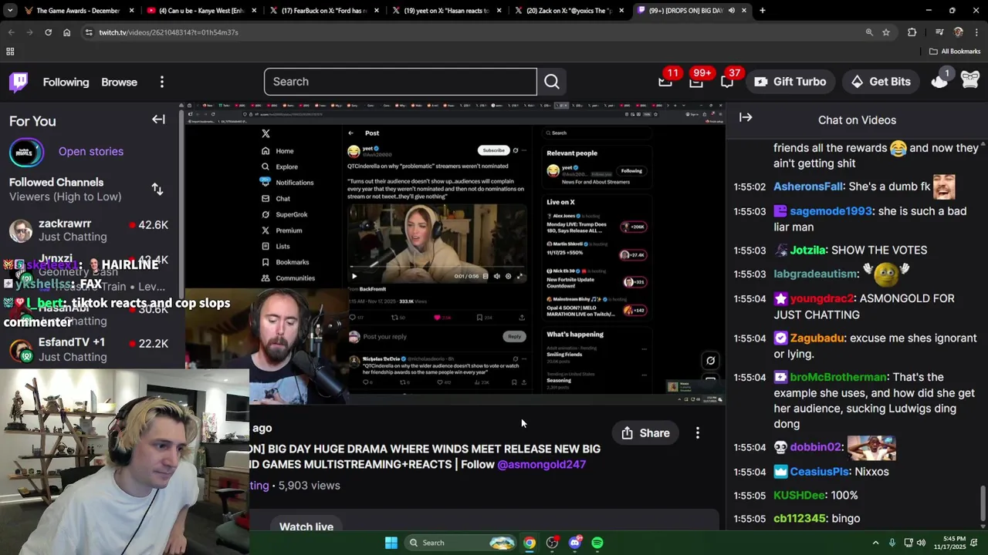Open Discord from the taskbar

(x=575, y=543)
